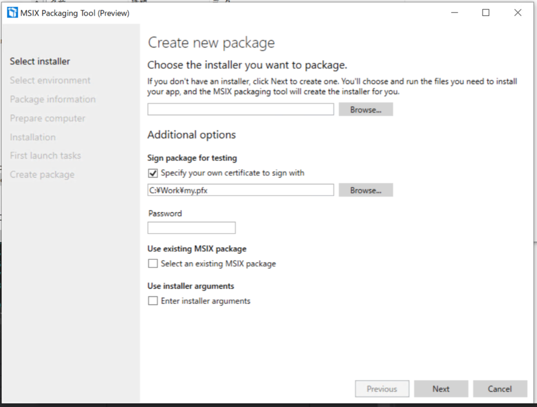Focus the installer path input field

click(x=241, y=109)
